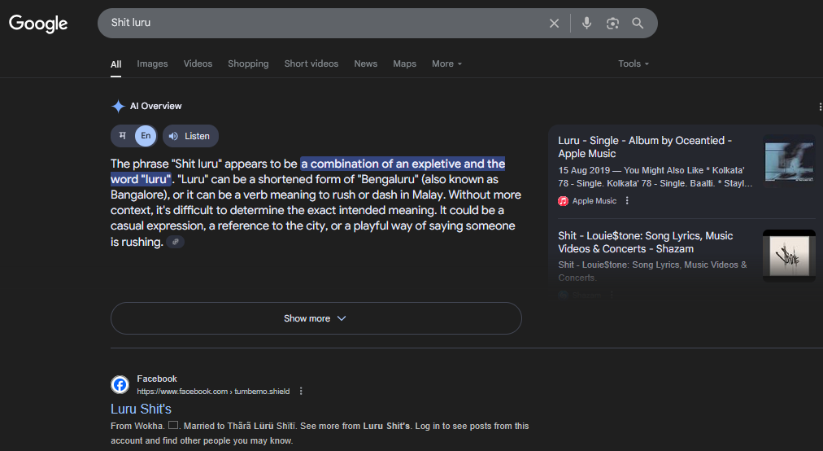This screenshot has height=451, width=823.
Task: Open the 'Luru Shit's' Facebook link
Action: click(x=142, y=409)
